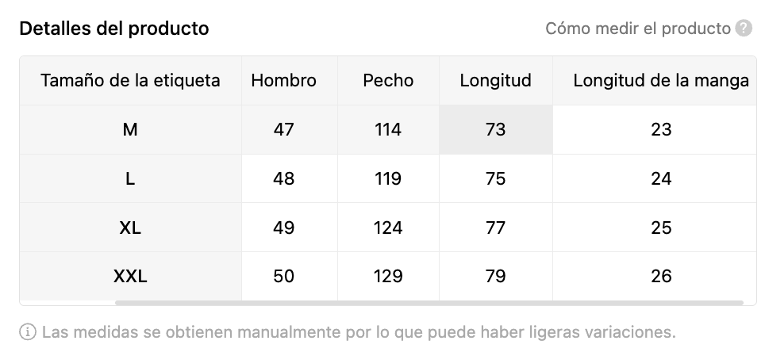This screenshot has height=352, width=765.
Task: Click the info icon beside measurement note
Action: (x=28, y=331)
